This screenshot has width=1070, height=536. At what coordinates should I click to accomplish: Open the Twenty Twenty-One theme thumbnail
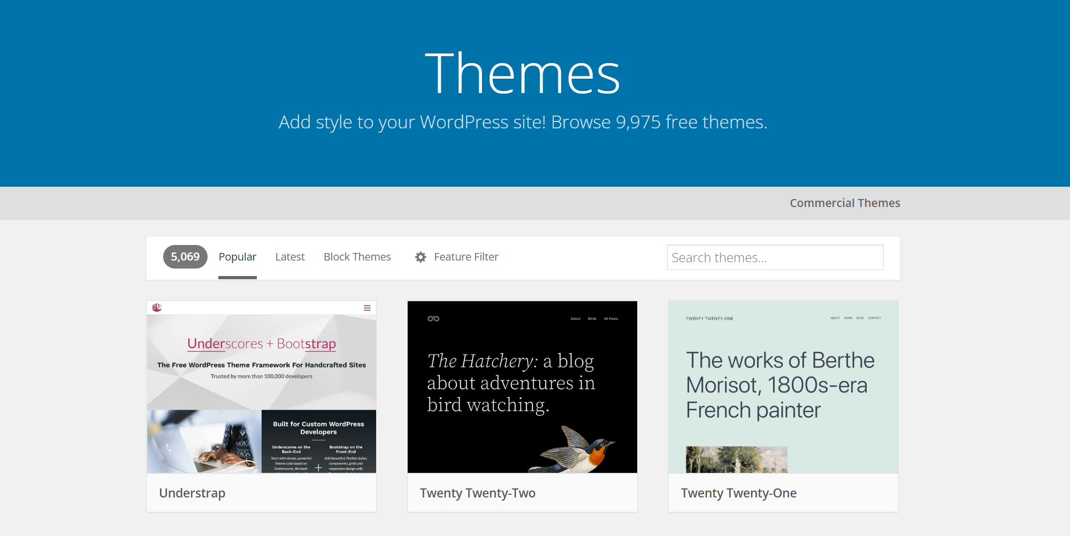coord(783,387)
